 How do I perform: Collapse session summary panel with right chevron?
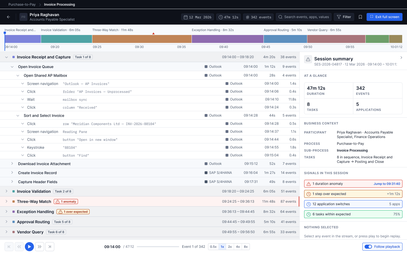tap(401, 58)
